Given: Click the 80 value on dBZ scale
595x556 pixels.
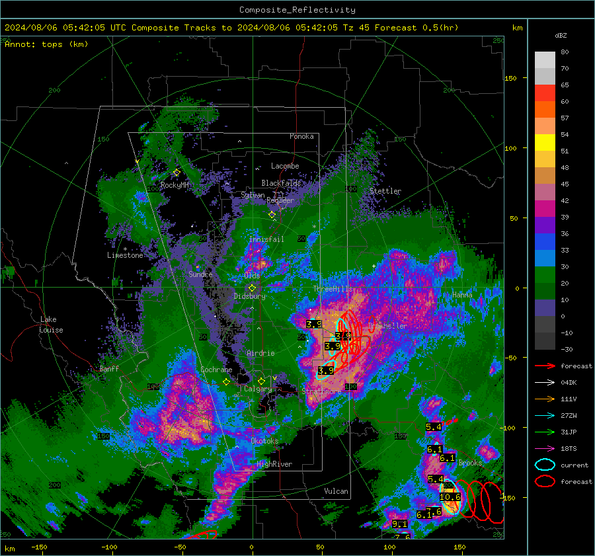Looking at the screenshot, I should pos(565,52).
